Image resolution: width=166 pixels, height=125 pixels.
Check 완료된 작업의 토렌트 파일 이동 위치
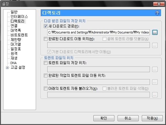(46, 75)
